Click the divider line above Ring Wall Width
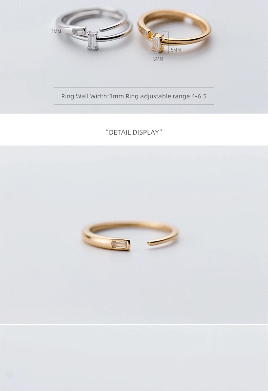 tap(134, 87)
